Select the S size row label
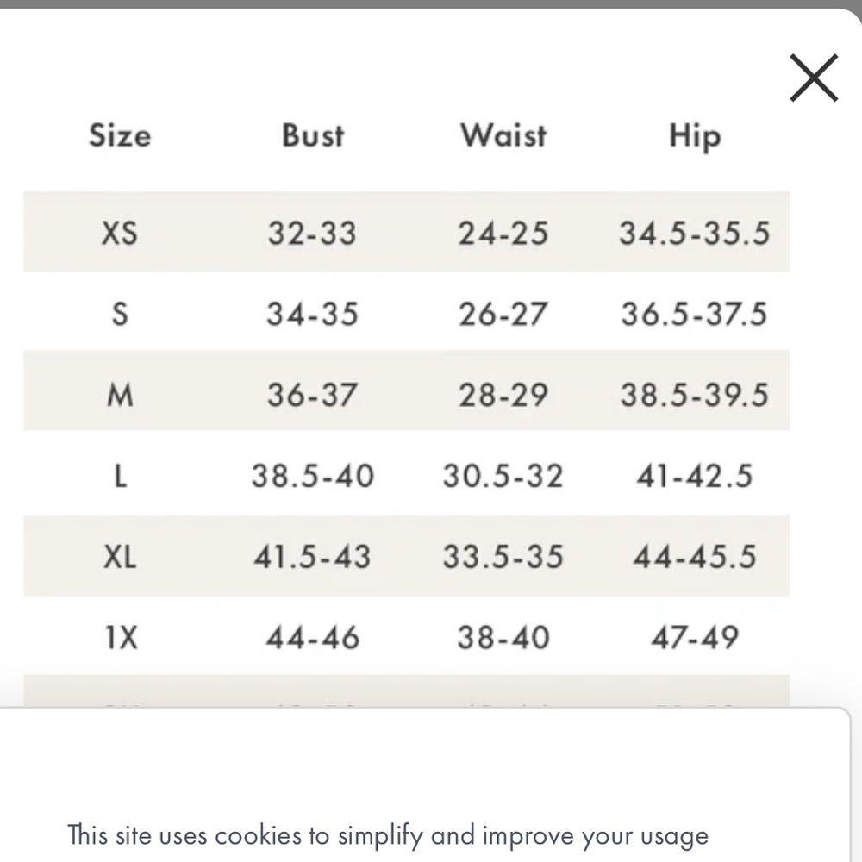 120,314
